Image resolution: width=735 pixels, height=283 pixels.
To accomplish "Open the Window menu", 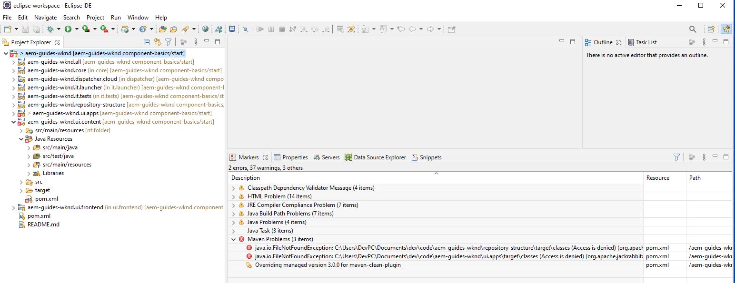I will 138,17.
